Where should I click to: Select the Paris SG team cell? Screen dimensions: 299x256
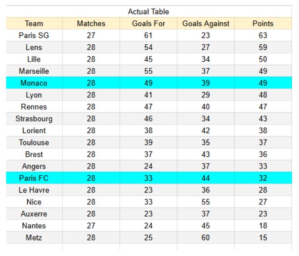(x=34, y=36)
